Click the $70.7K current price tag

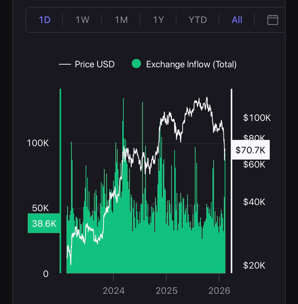coord(250,150)
